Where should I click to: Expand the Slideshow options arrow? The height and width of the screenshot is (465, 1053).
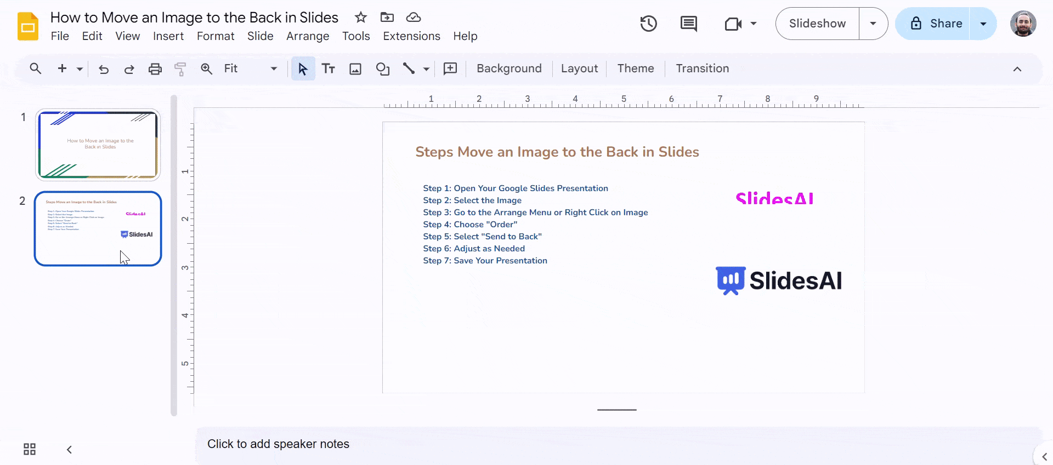(x=873, y=24)
